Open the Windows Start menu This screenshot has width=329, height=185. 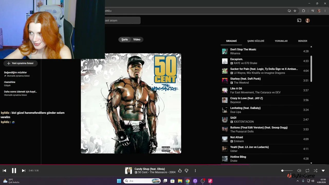click(119, 181)
